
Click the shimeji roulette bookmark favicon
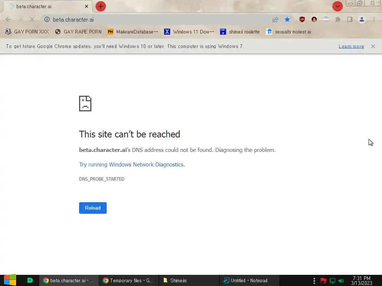[223, 32]
